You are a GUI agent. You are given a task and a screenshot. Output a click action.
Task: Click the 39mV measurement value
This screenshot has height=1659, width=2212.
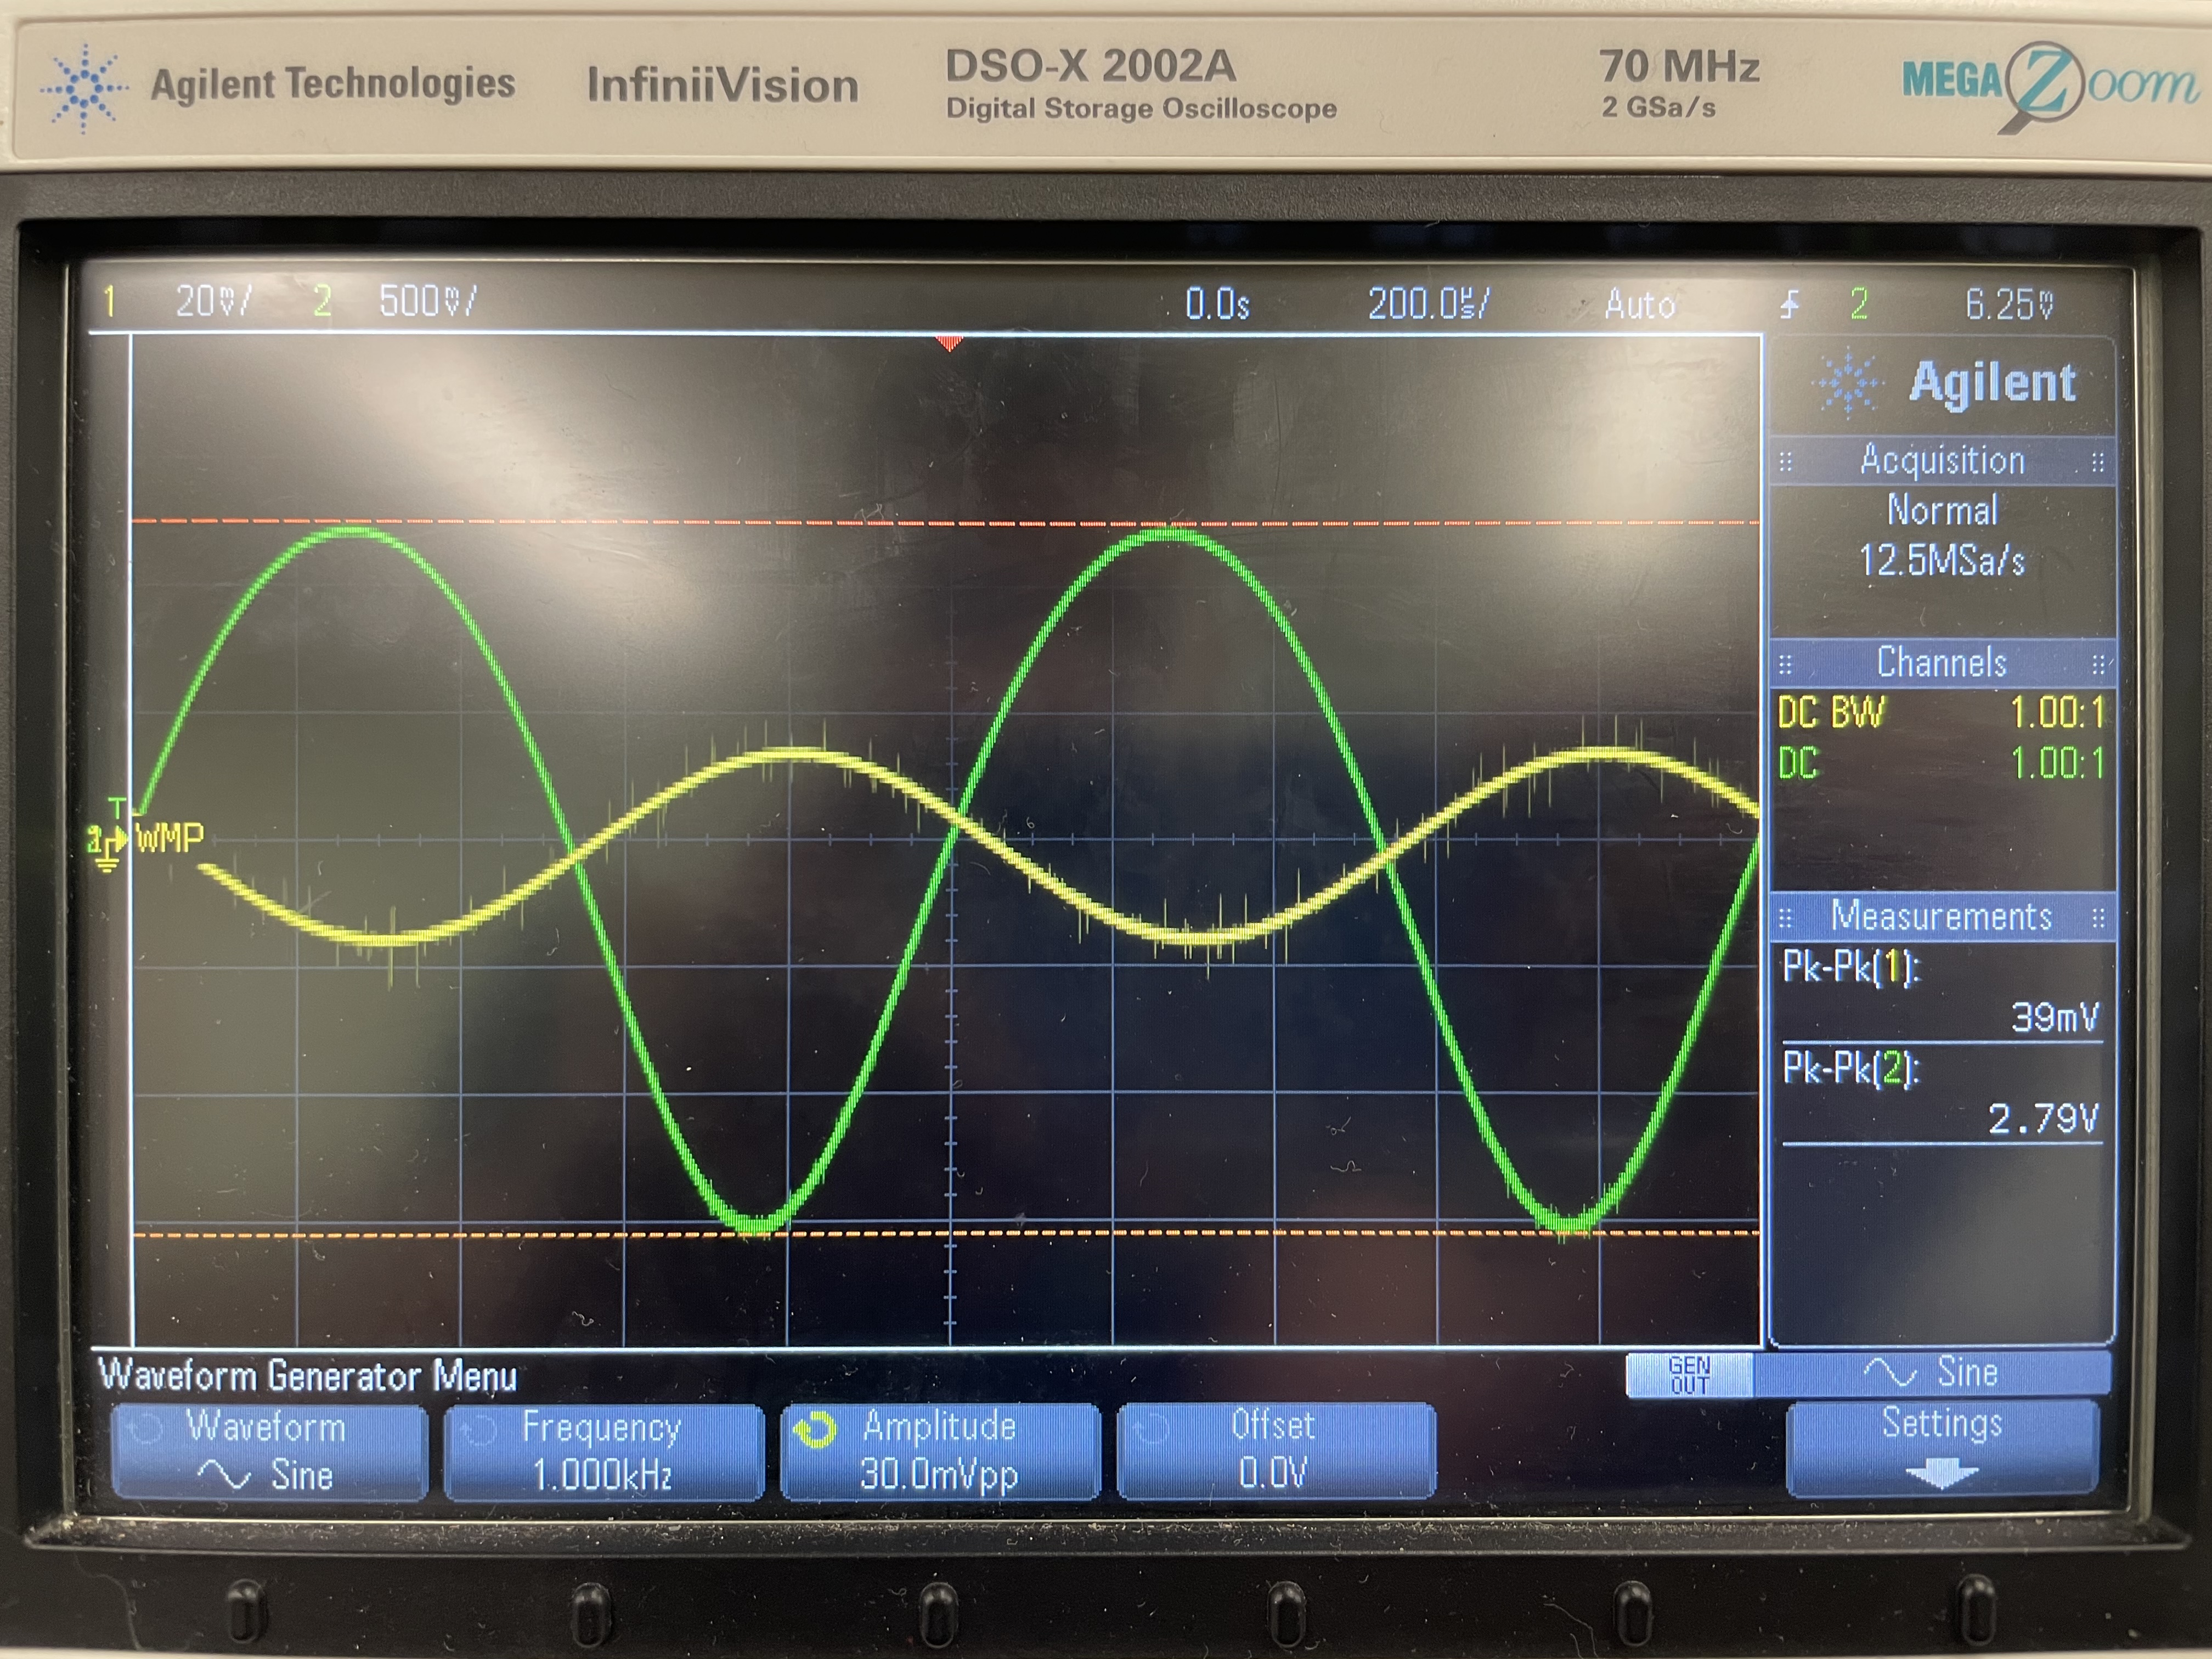pyautogui.click(x=2055, y=1018)
